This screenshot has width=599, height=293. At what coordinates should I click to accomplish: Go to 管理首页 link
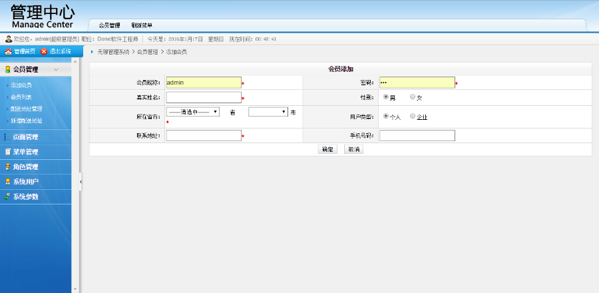tap(25, 51)
